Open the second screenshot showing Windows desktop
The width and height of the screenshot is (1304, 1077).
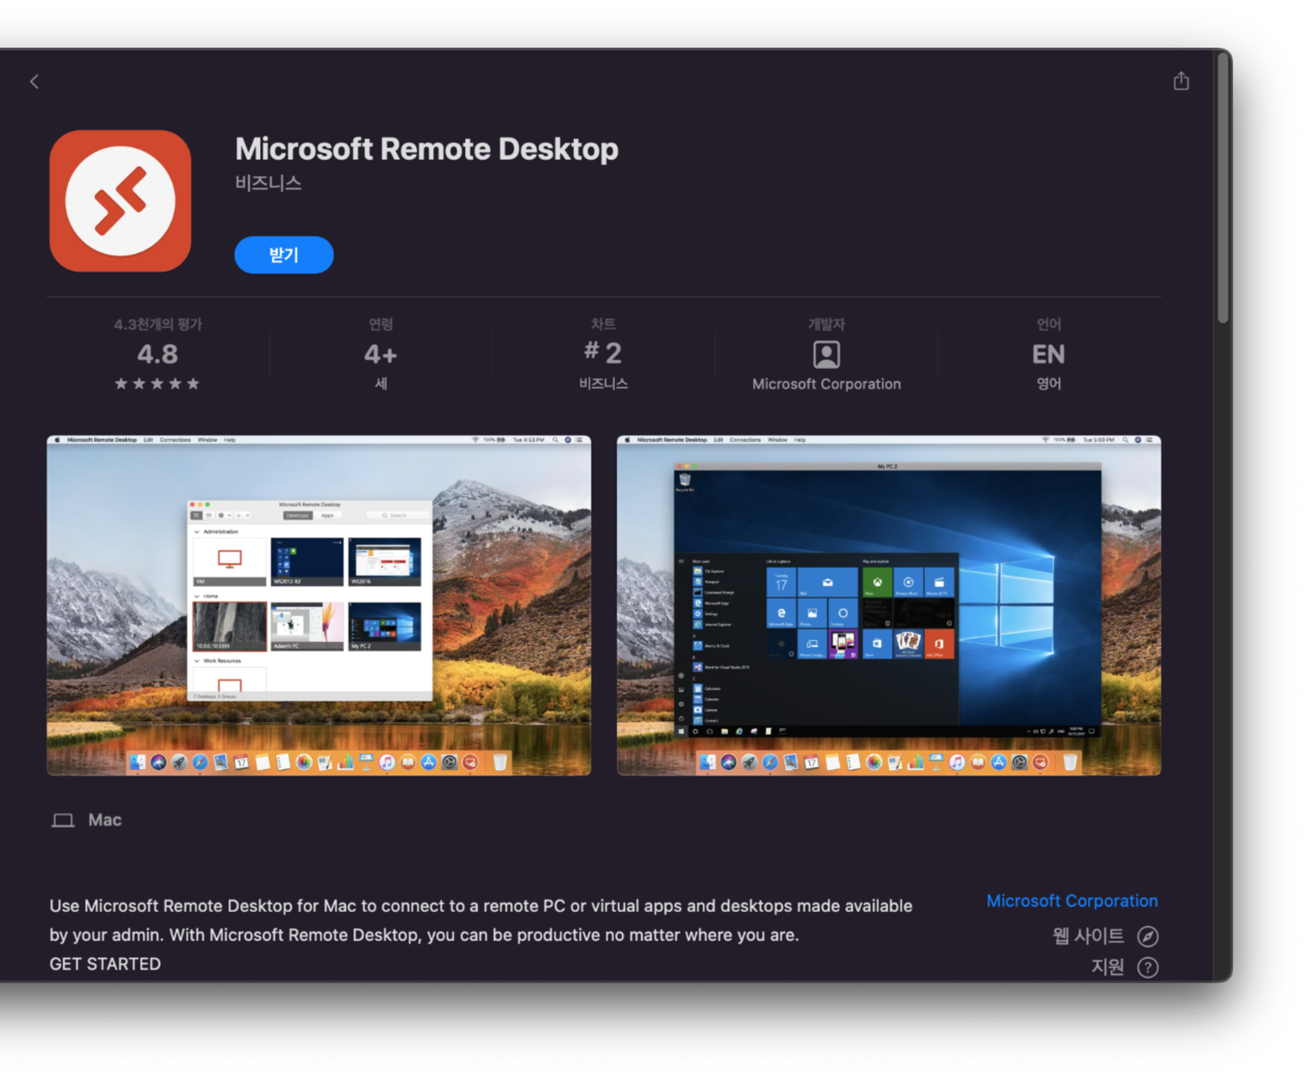coord(888,606)
